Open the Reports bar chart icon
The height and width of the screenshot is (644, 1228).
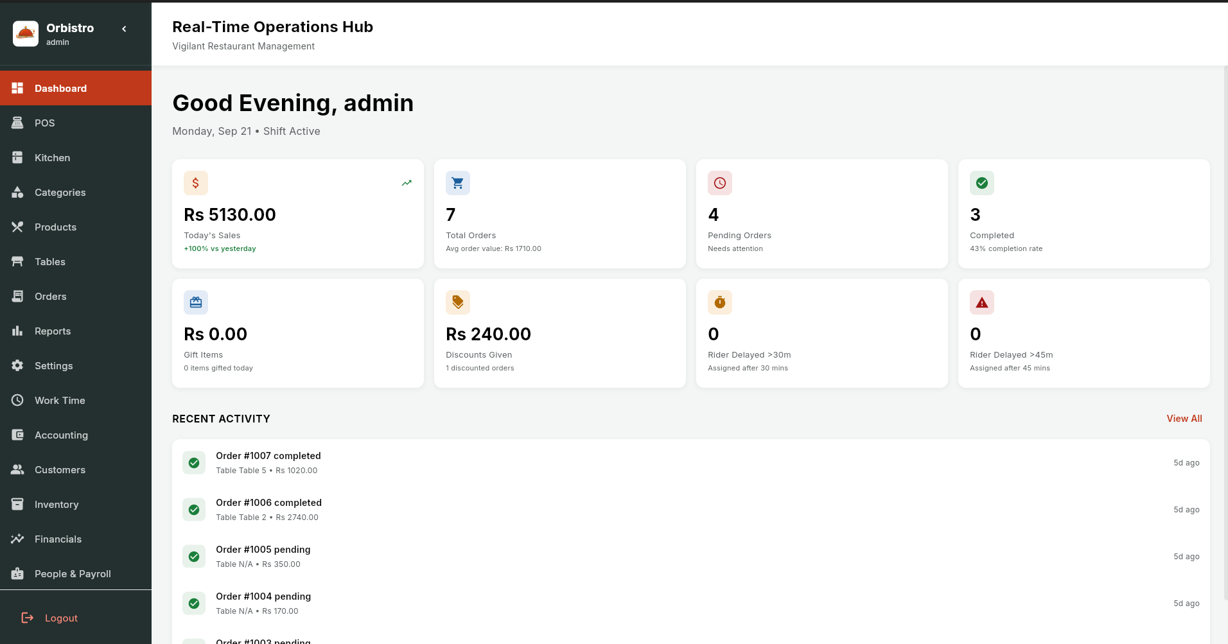[x=17, y=331]
